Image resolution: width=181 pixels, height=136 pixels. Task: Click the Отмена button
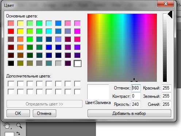[x=45, y=113]
